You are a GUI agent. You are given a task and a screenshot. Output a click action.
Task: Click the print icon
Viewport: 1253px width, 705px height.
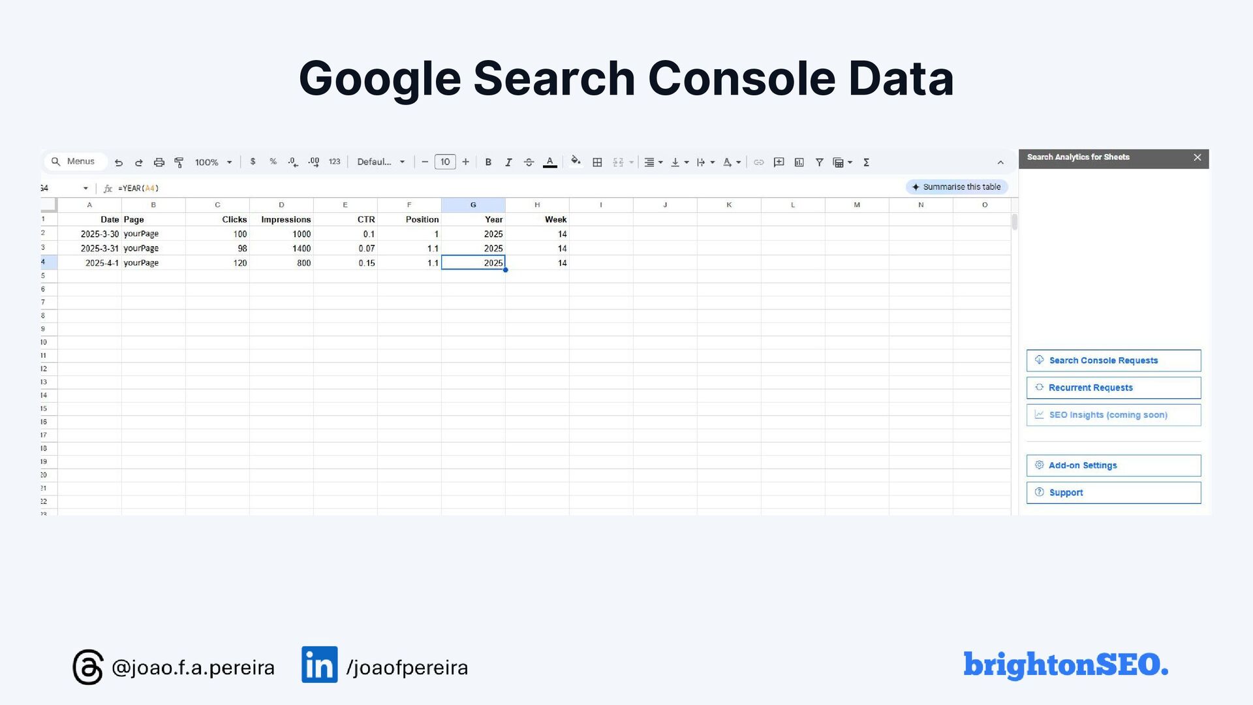(x=159, y=163)
